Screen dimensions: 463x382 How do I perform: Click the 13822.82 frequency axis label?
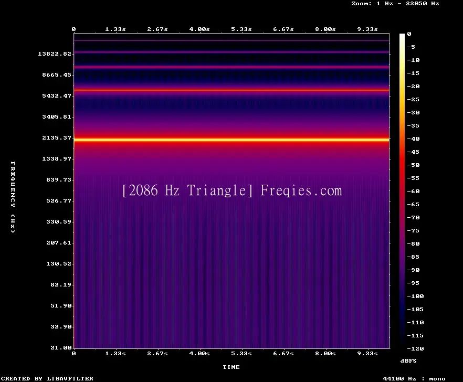pos(55,54)
